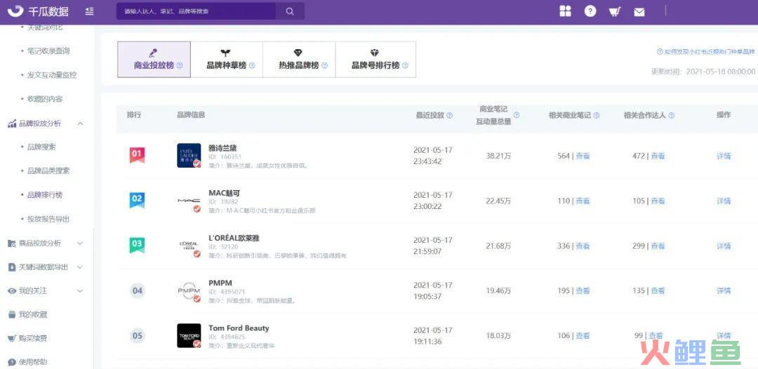Click the 商品投放分析 folder icon
Viewport: 758px width, 369px height.
tap(12, 243)
